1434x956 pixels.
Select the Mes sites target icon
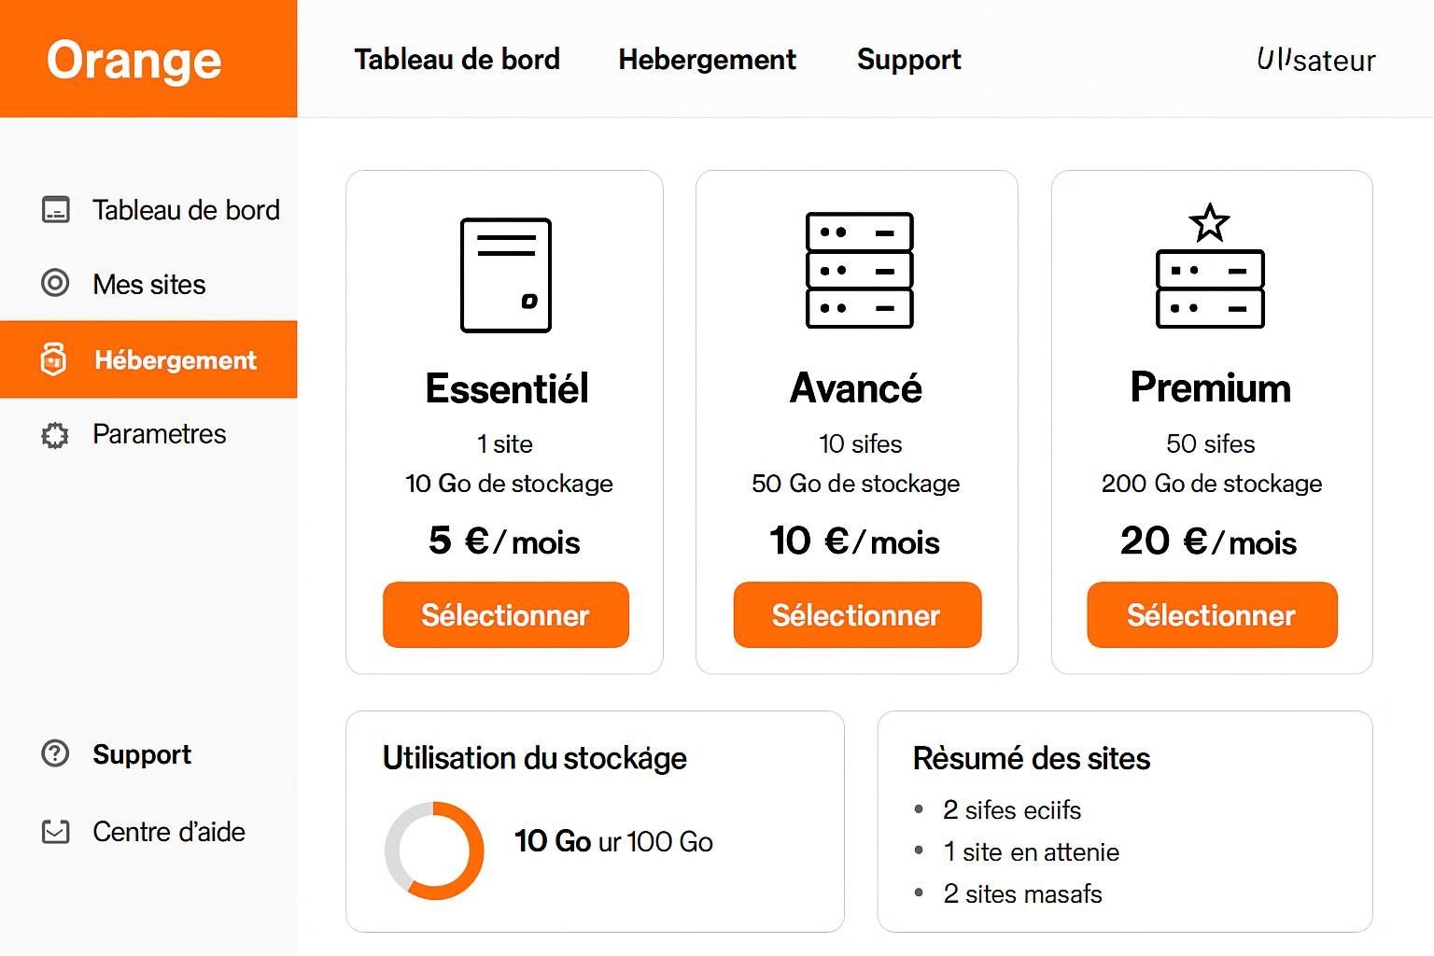[55, 284]
